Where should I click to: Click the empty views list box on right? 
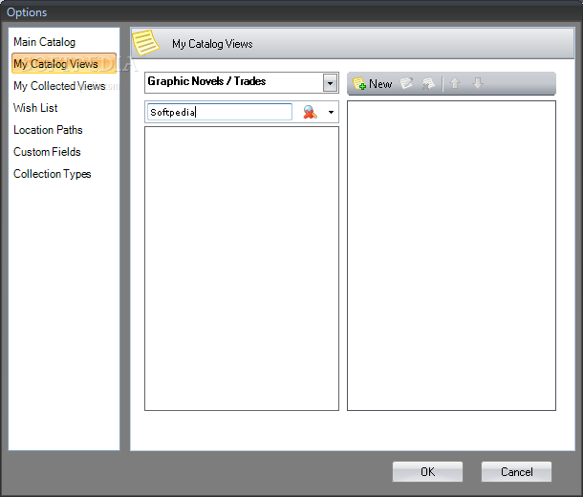pyautogui.click(x=451, y=255)
